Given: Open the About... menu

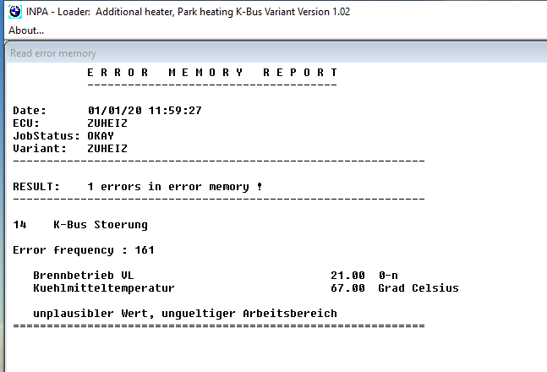Looking at the screenshot, I should [x=26, y=30].
